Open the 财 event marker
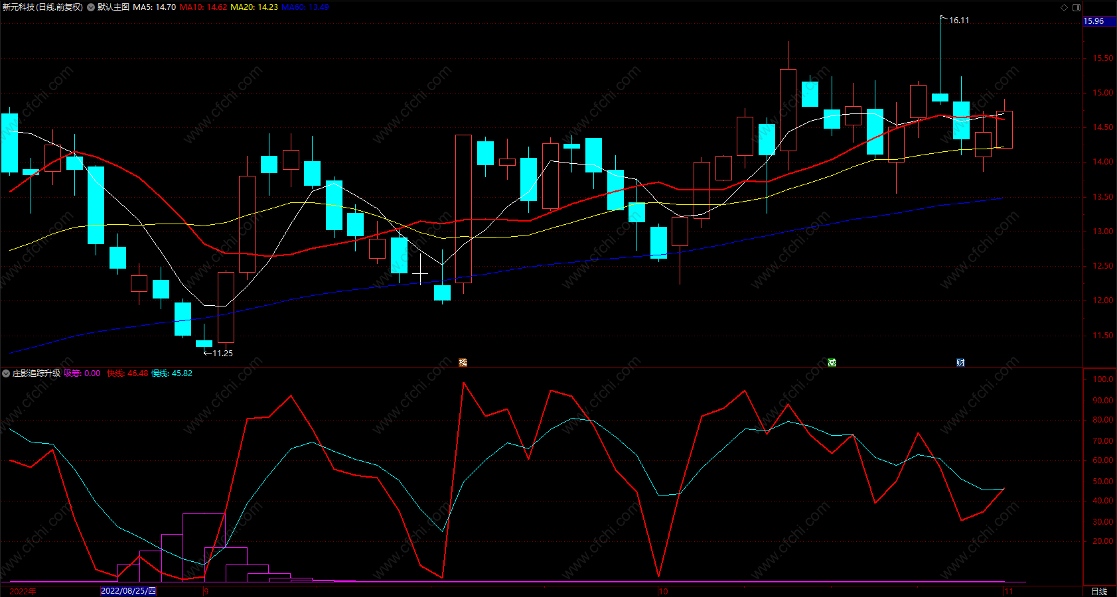Viewport: 1117px width, 597px height. [x=960, y=362]
